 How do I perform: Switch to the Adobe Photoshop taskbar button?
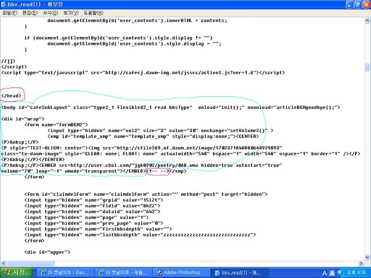(x=182, y=273)
